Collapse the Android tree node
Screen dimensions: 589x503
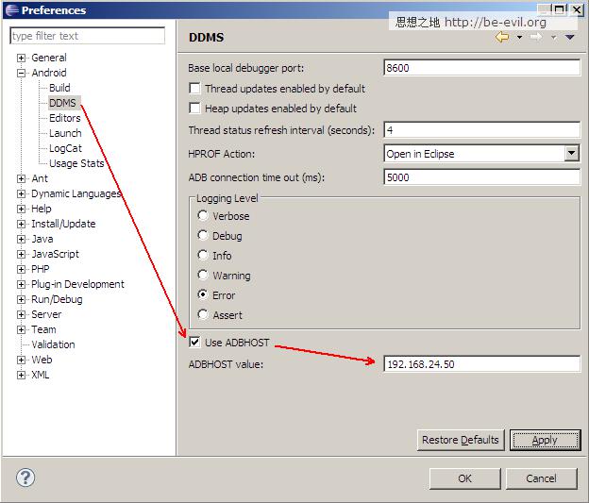tap(21, 73)
